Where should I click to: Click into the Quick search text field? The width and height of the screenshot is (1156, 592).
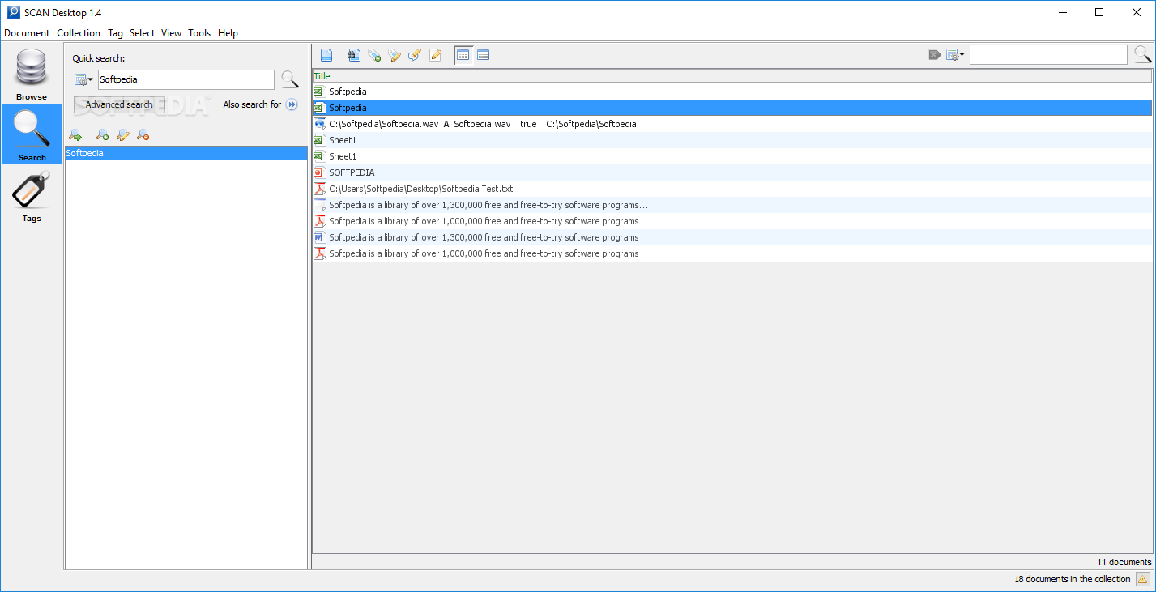pos(186,79)
